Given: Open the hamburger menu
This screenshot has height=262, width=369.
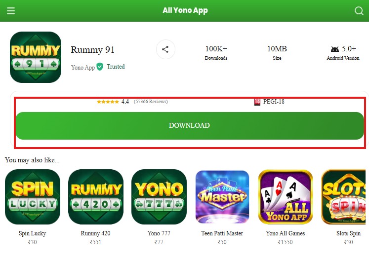Looking at the screenshot, I should [x=11, y=10].
